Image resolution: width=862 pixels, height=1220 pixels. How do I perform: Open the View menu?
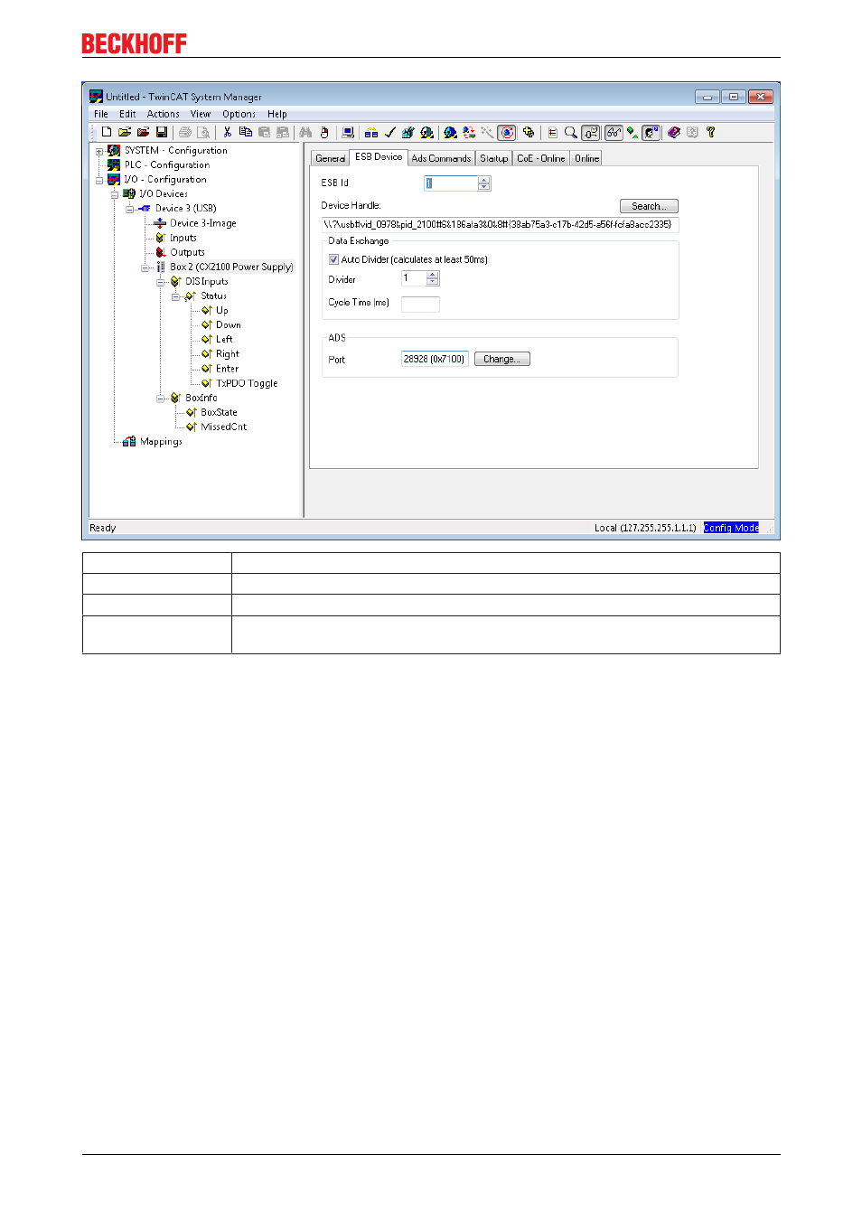[x=201, y=115]
